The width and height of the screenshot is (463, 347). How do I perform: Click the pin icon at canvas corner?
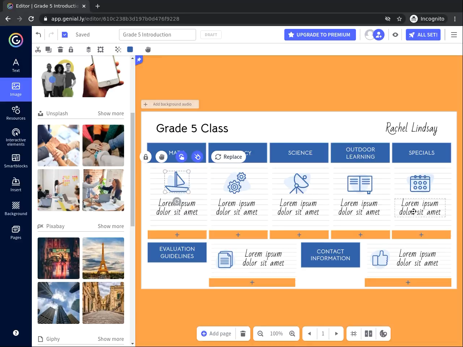[139, 60]
